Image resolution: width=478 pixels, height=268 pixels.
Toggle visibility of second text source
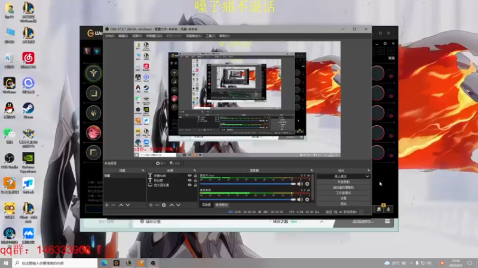coord(189,180)
